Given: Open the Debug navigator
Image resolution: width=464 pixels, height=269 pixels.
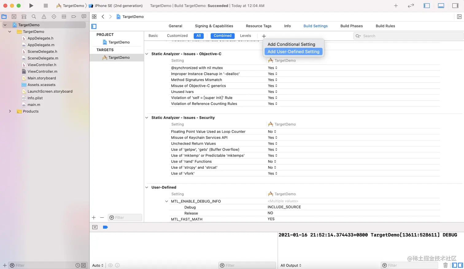Looking at the screenshot, I should tap(64, 17).
